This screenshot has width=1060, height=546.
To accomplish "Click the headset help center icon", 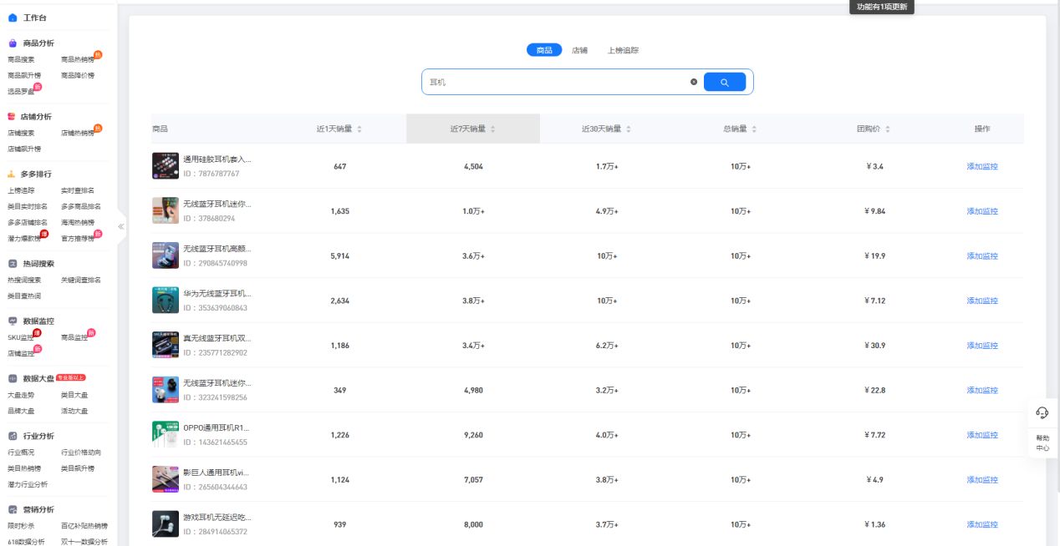I will pyautogui.click(x=1042, y=412).
